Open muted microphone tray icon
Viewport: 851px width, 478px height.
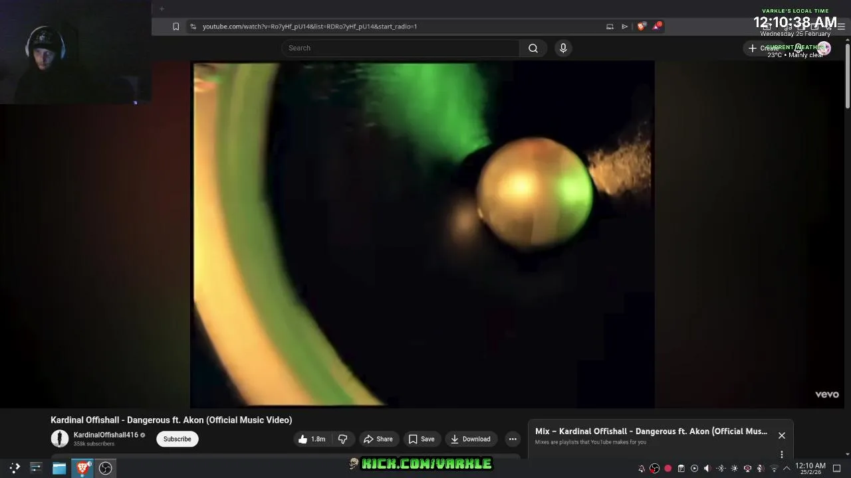point(761,469)
